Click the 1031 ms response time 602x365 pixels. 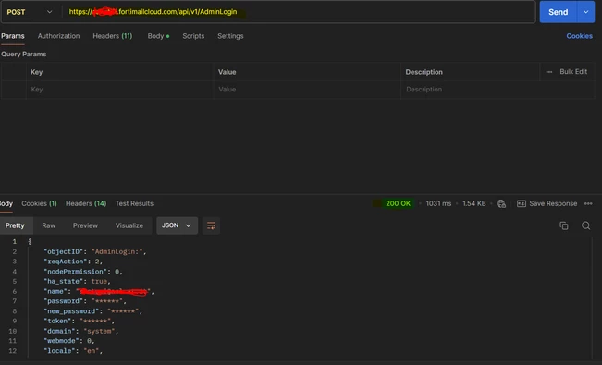pos(438,204)
